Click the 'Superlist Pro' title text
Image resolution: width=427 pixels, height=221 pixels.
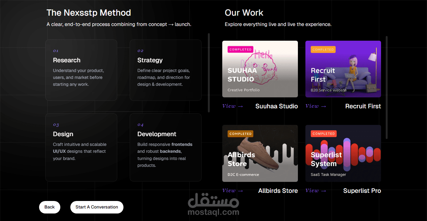[362, 191]
